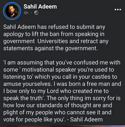125x127 pixels.
Task: Click the globe public-privacy icon
Action: tap(36, 13)
